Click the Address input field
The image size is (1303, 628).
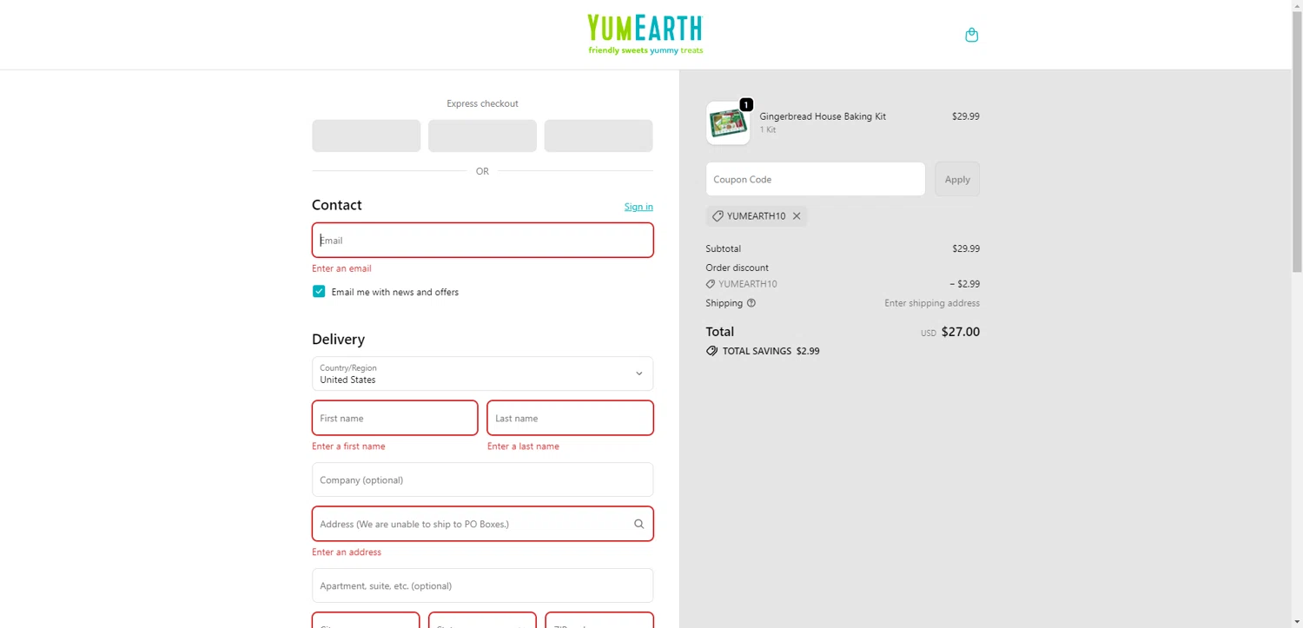tap(482, 524)
